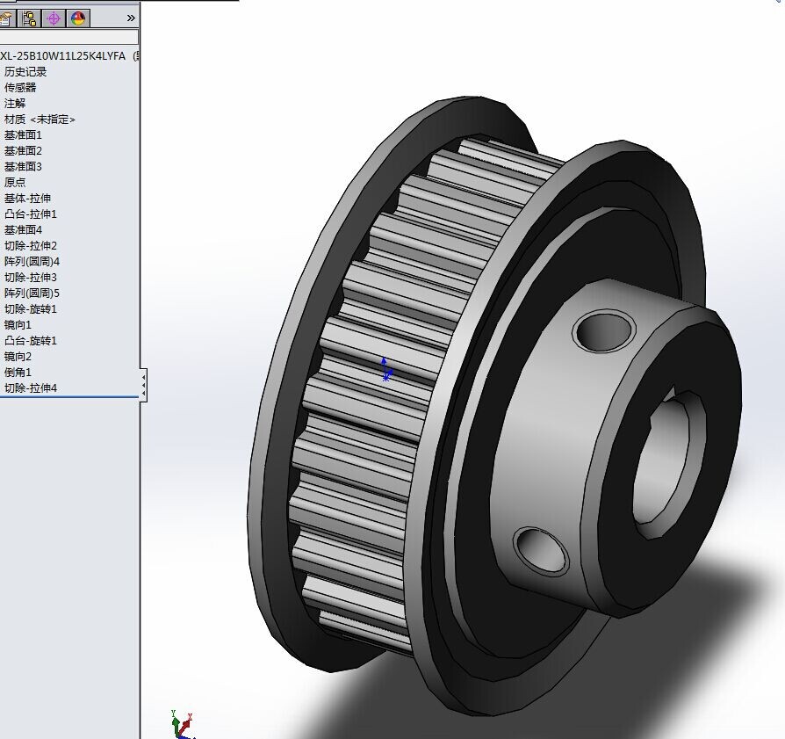
Task: Select 材质 <未指定> entry
Action: 40,120
